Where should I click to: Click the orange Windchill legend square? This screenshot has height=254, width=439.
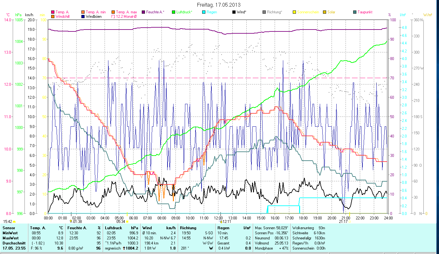coord(53,16)
